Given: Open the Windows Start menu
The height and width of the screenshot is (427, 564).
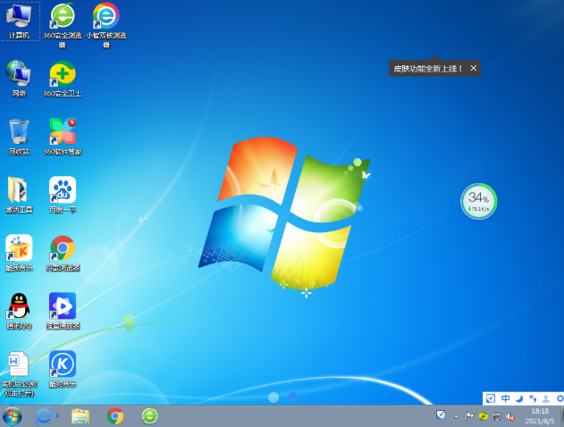Looking at the screenshot, I should 13,415.
